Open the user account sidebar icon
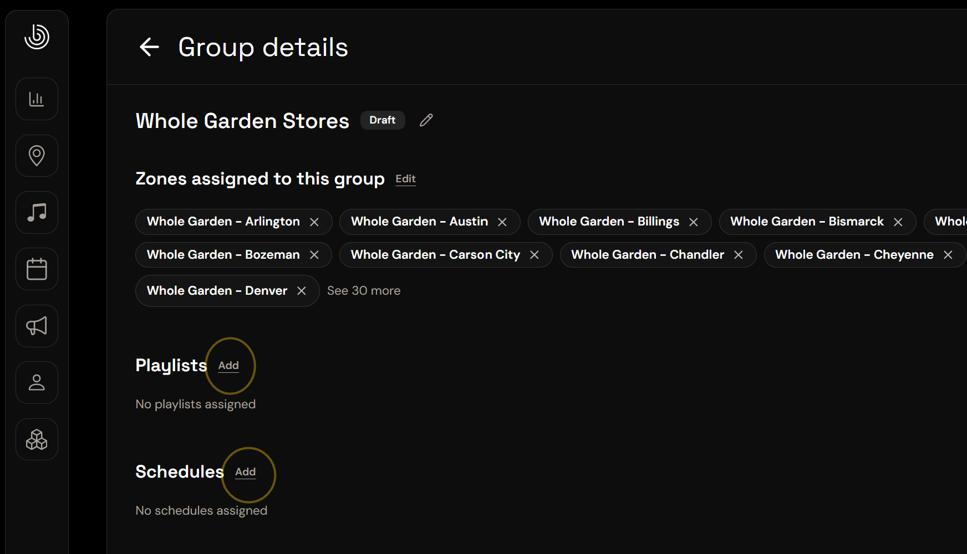 tap(37, 383)
